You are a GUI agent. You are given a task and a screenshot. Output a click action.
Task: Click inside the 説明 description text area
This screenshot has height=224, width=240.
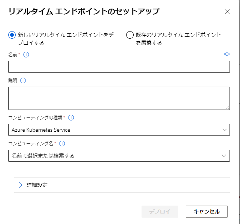[119, 98]
